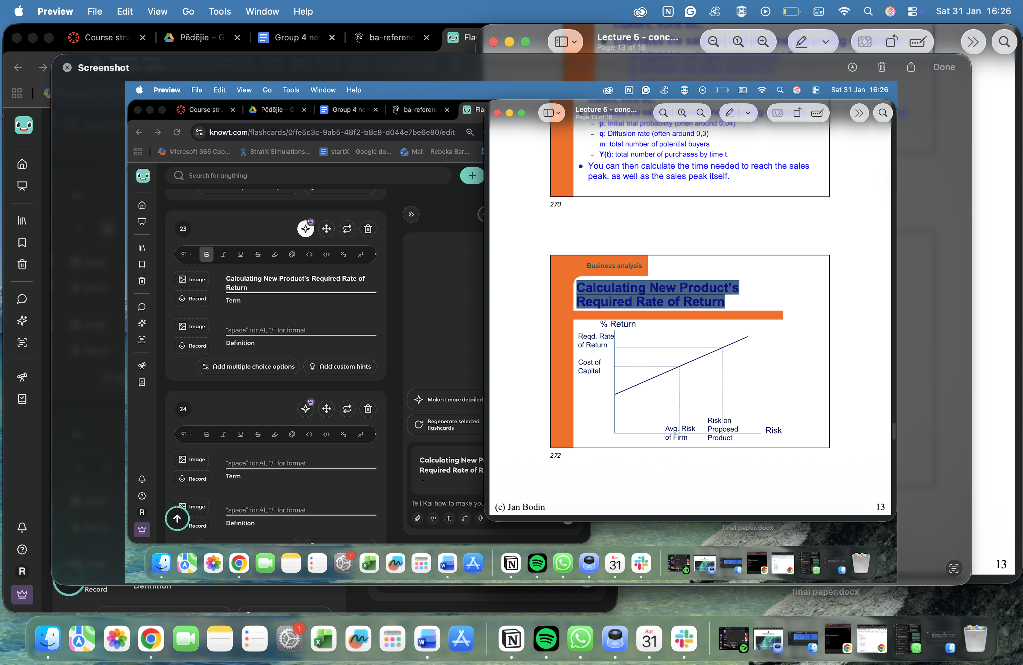Toggle the Markup pen in the topmost Preview toolbar
Screen dimensions: 1023x665
(801, 42)
